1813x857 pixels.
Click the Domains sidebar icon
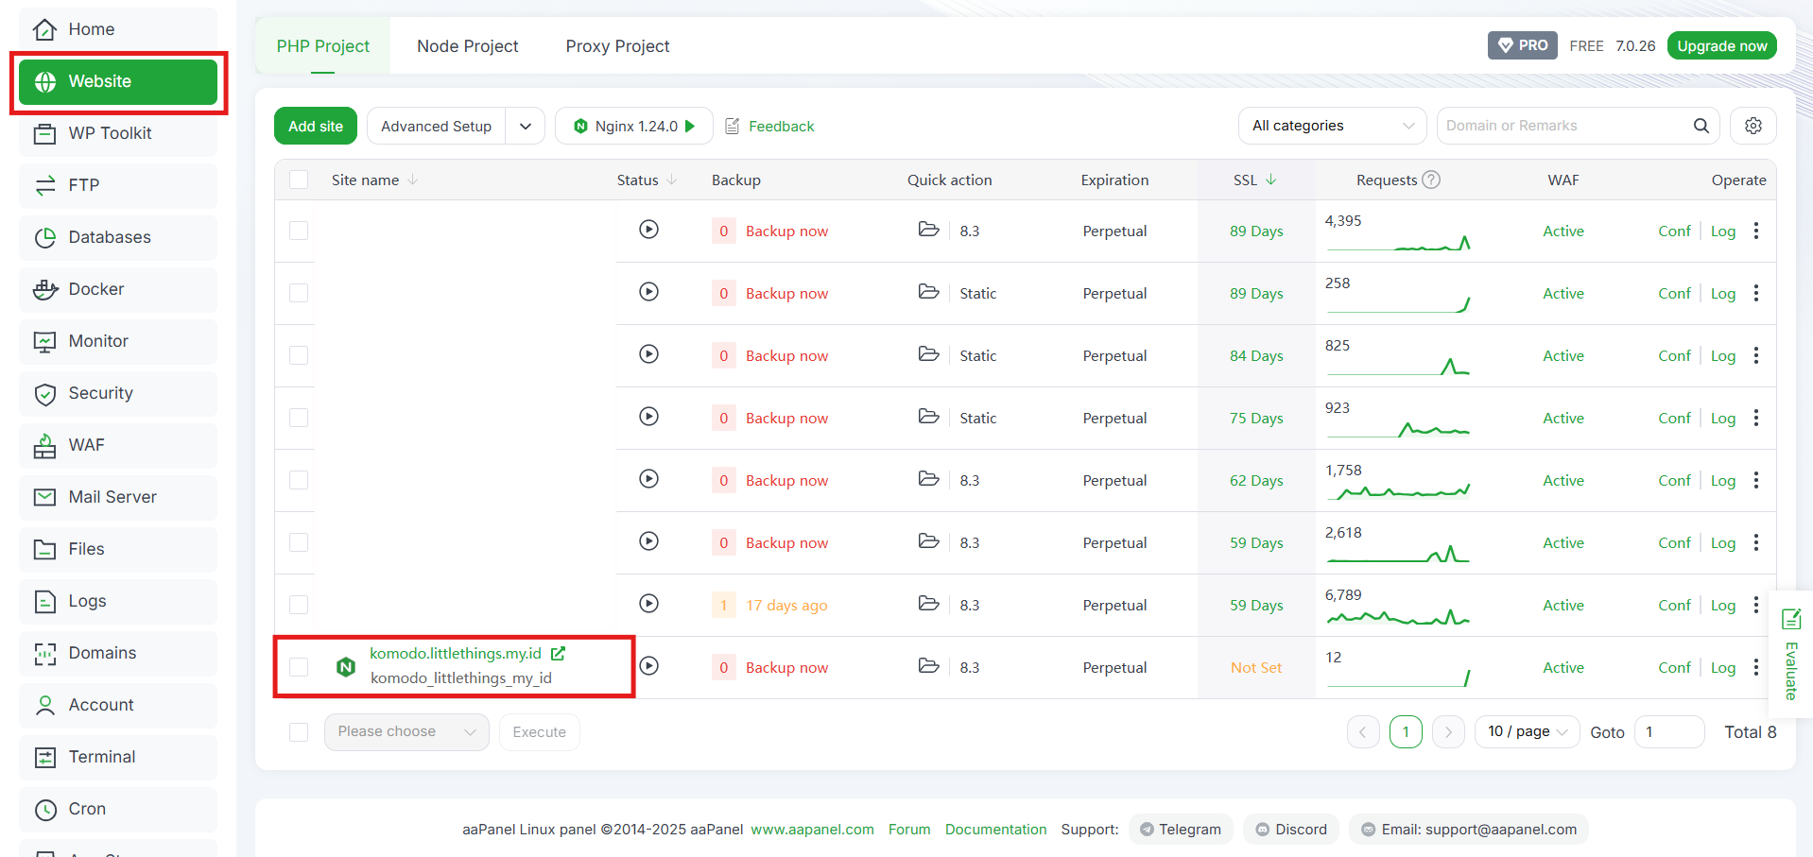pyautogui.click(x=44, y=653)
